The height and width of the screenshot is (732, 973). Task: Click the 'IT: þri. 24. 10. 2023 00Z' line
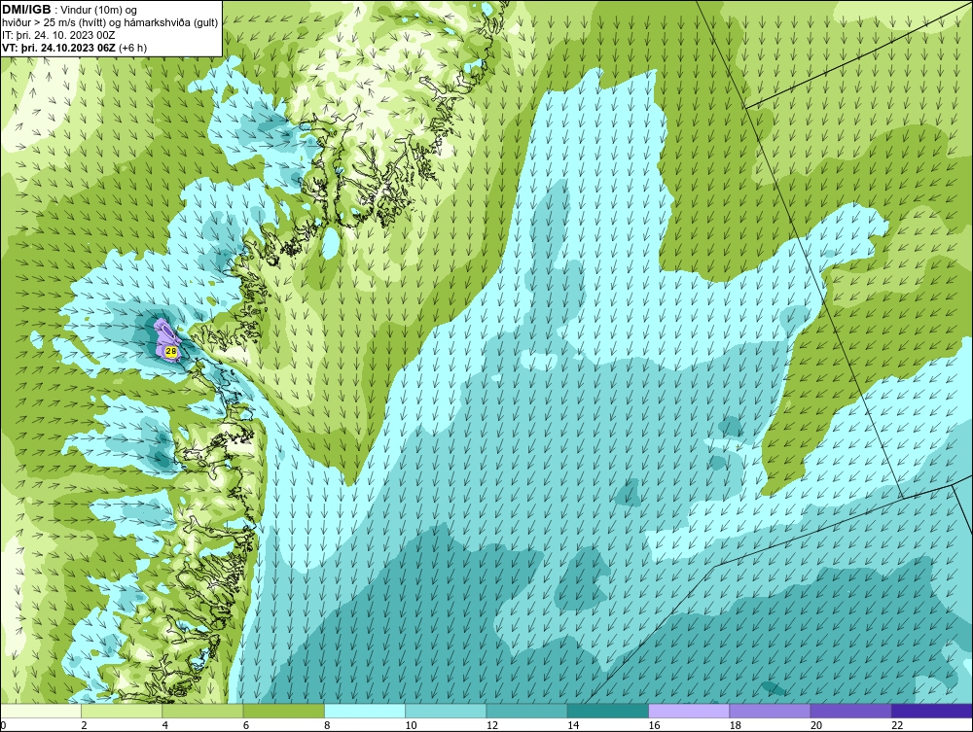[58, 35]
